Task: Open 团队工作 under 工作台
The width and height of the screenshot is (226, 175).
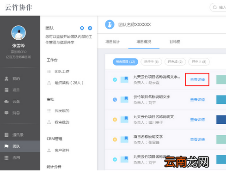Action: pos(62,72)
